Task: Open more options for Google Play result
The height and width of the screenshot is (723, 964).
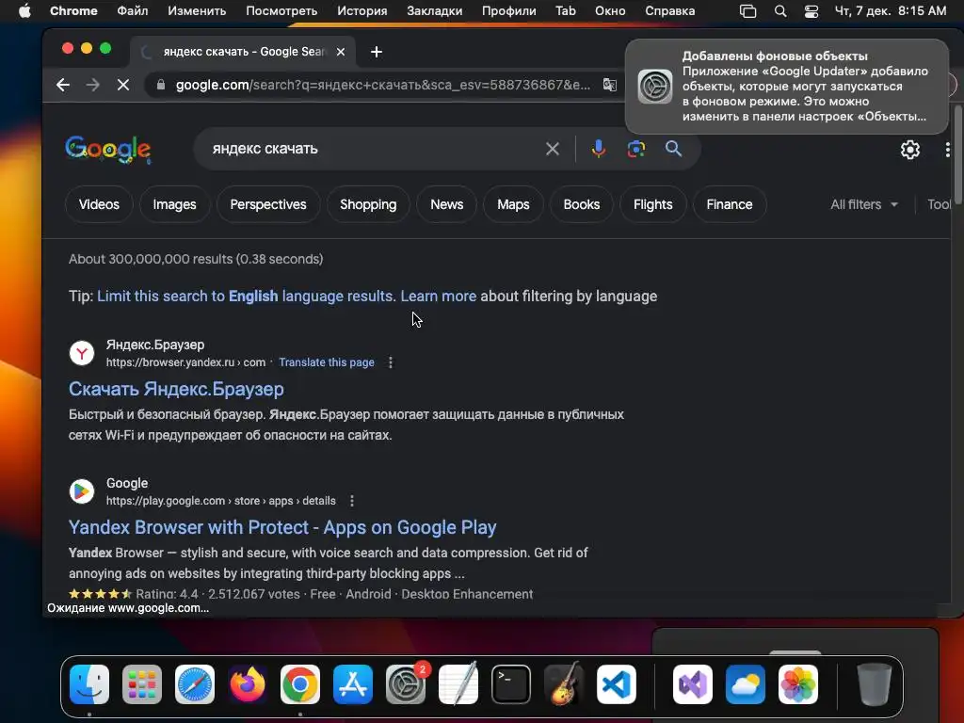Action: (352, 501)
